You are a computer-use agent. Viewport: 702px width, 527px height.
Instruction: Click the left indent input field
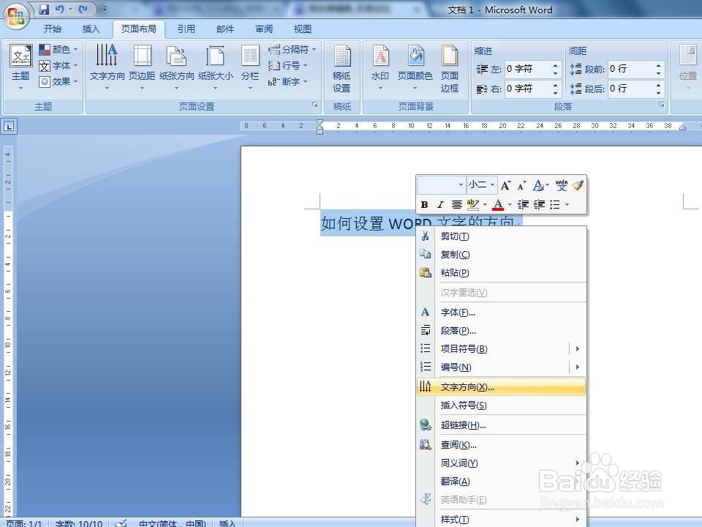point(527,69)
